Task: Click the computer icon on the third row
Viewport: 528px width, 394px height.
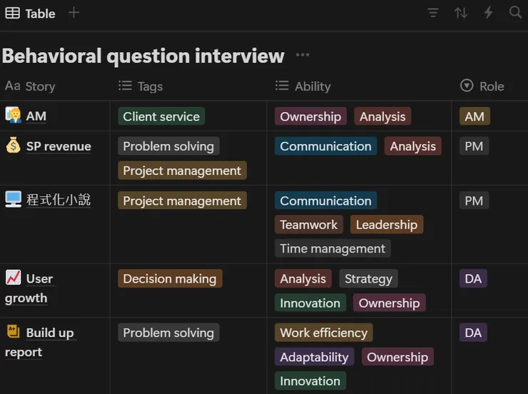Action: [x=13, y=199]
